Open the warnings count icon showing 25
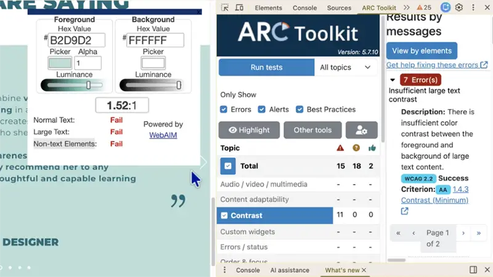Image resolution: width=493 pixels, height=277 pixels. 424,7
